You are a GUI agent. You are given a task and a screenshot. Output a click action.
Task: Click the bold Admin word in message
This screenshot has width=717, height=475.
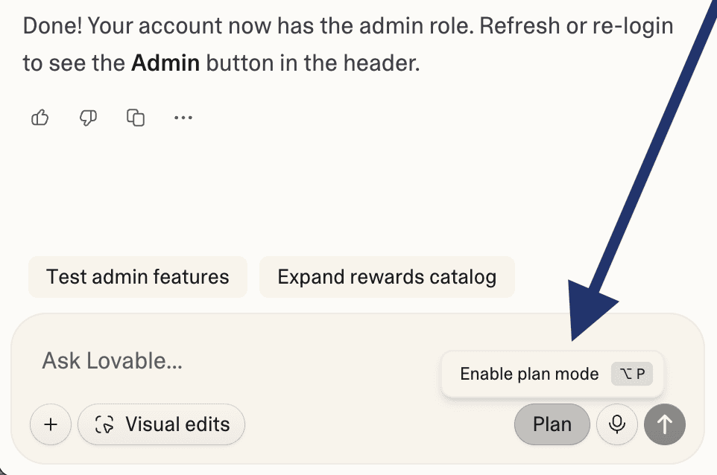(165, 63)
